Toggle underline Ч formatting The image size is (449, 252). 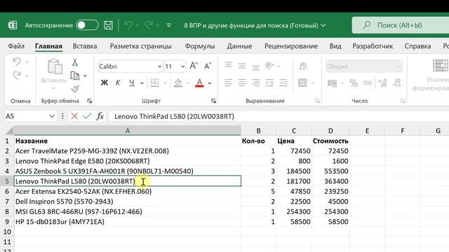click(x=132, y=83)
